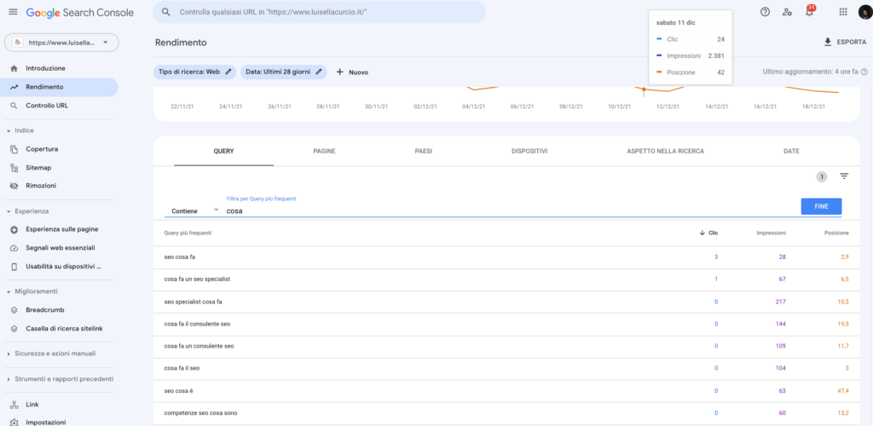Switch to the QUERY tab
Viewport: 873px width, 426px height.
[223, 152]
